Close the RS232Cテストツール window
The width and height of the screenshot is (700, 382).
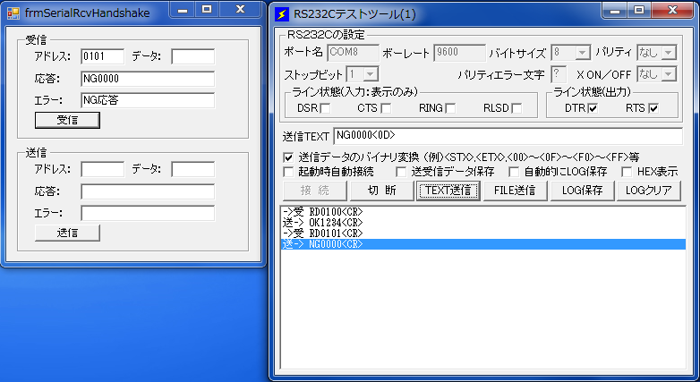click(x=672, y=10)
